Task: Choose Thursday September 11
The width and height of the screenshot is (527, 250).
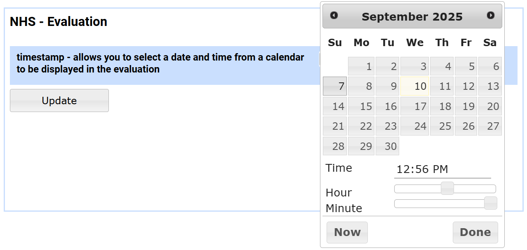Action: tap(442, 86)
